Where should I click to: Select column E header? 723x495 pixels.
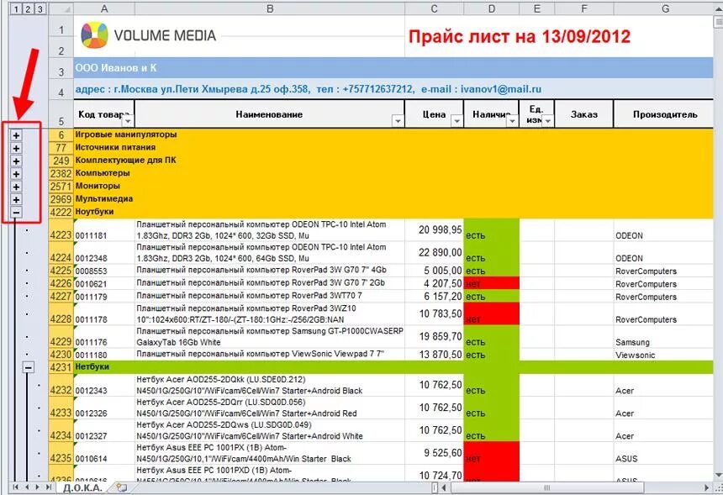pyautogui.click(x=536, y=8)
